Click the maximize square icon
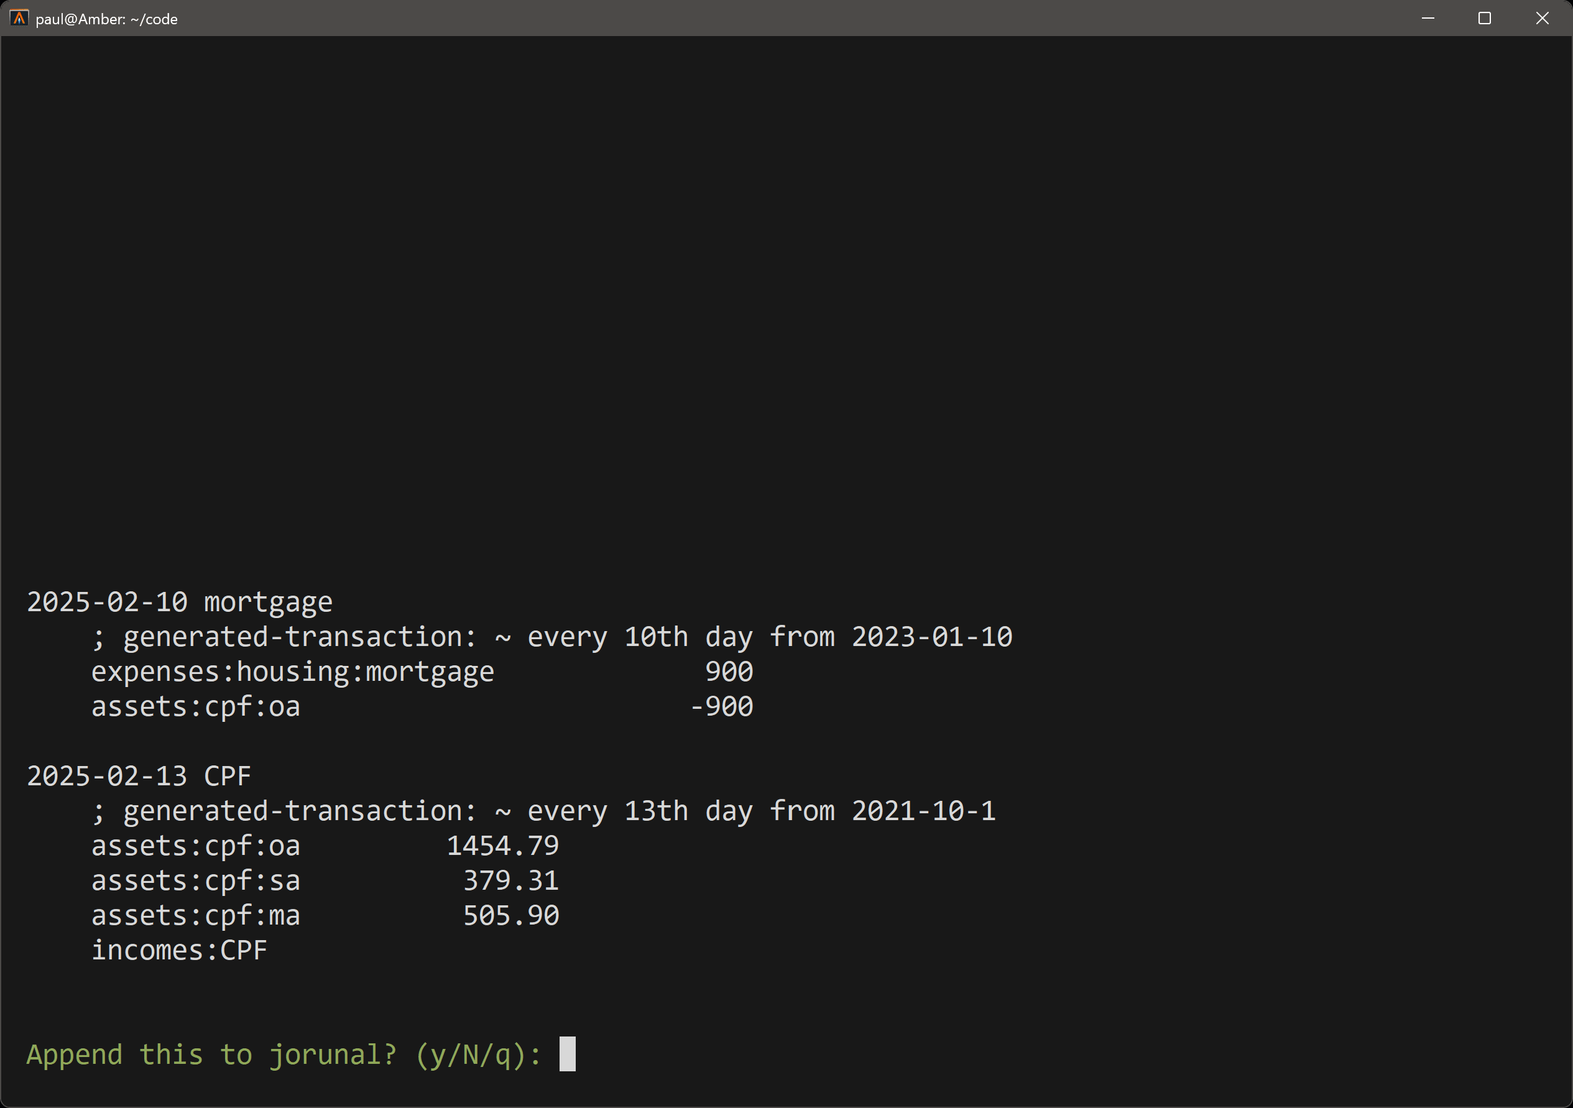 click(x=1485, y=19)
